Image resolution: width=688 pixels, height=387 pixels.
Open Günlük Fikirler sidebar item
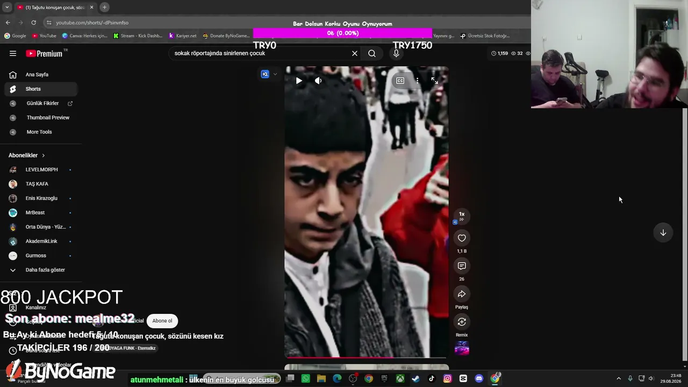tap(41, 103)
